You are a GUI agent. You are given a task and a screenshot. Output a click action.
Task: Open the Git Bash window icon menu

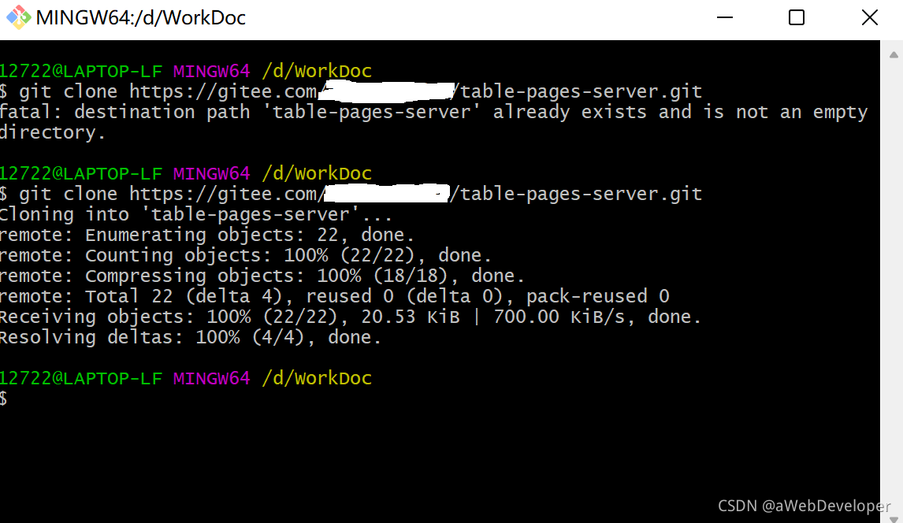[18, 17]
